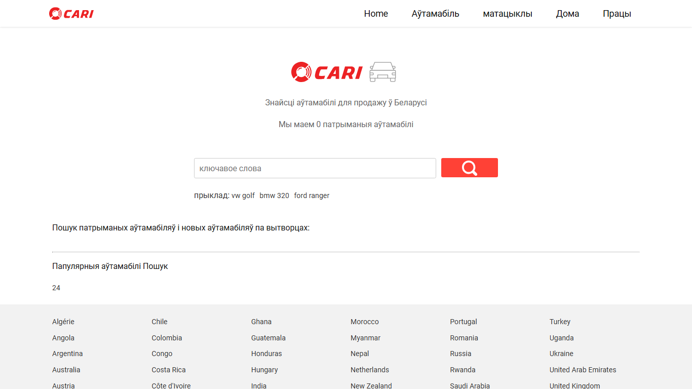Open the United Arab Emirates link

click(x=583, y=370)
